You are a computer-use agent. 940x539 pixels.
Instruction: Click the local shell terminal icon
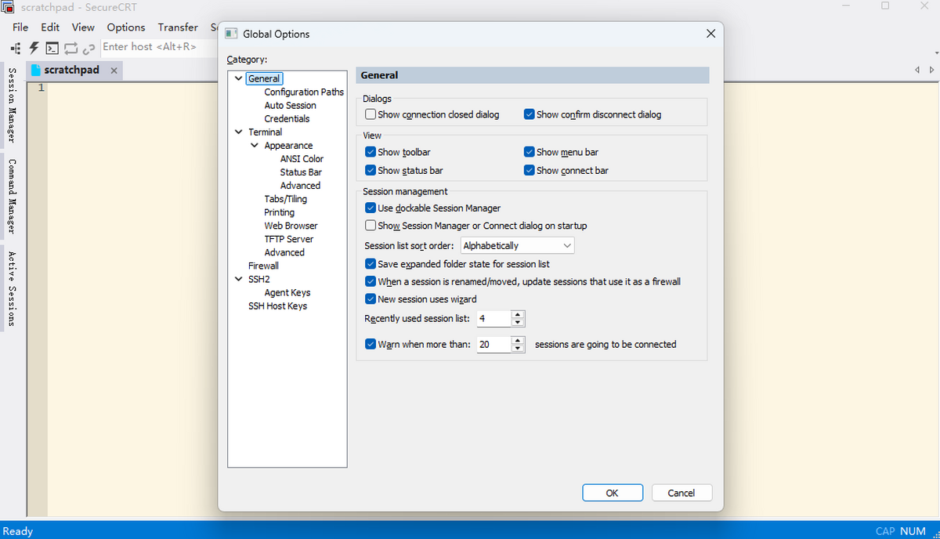coord(52,48)
